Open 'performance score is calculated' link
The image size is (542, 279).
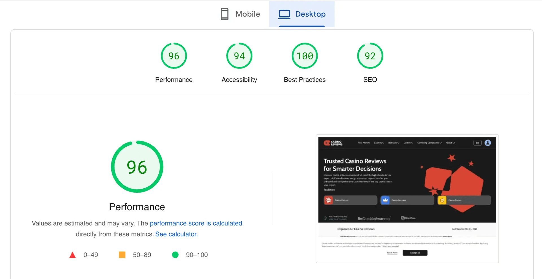196,223
